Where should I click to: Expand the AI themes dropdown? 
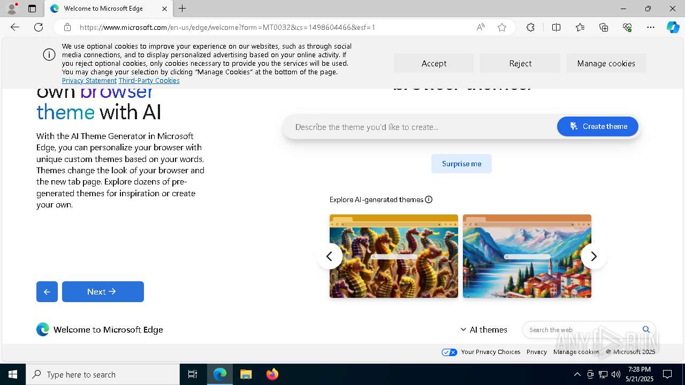click(x=484, y=329)
